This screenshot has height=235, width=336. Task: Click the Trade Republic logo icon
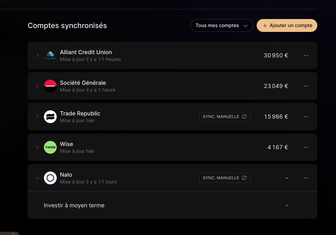50,117
